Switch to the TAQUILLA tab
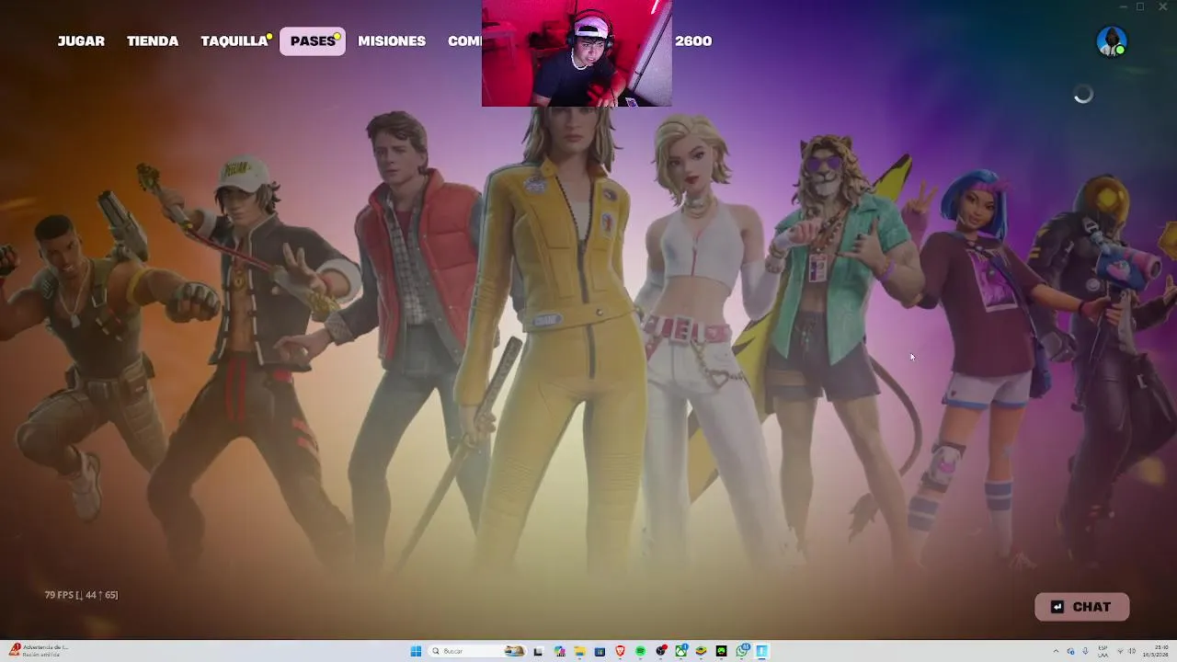 (x=234, y=40)
